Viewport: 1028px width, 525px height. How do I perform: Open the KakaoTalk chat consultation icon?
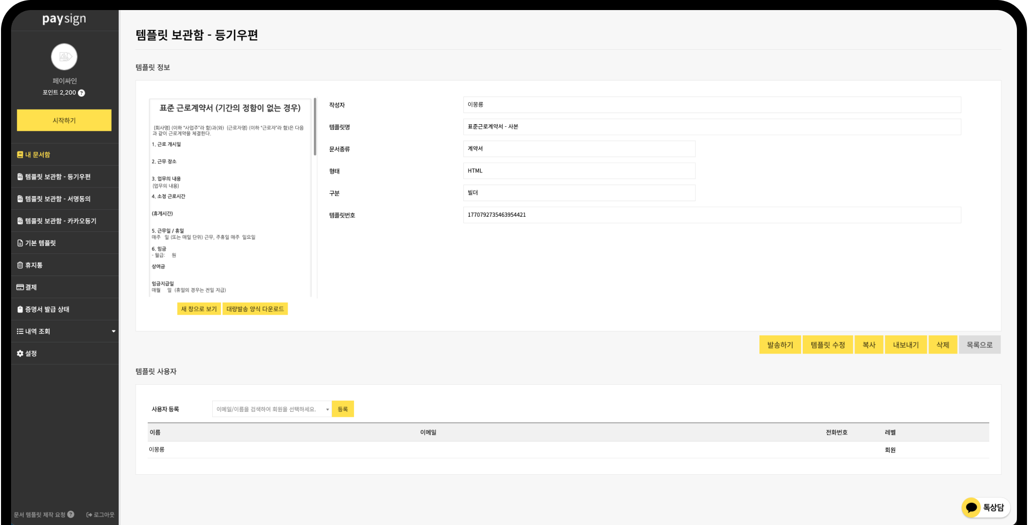971,507
